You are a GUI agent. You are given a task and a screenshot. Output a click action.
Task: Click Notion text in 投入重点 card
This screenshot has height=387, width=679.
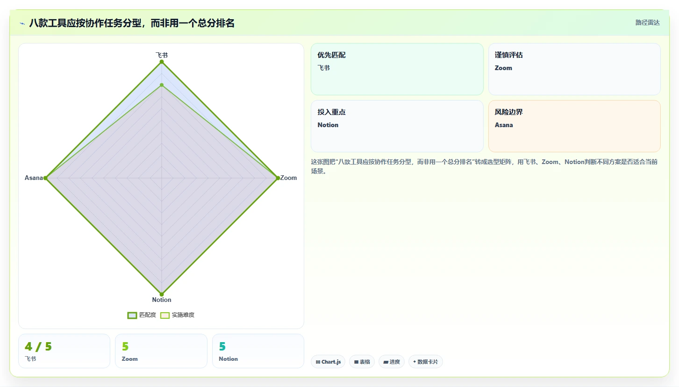point(328,125)
